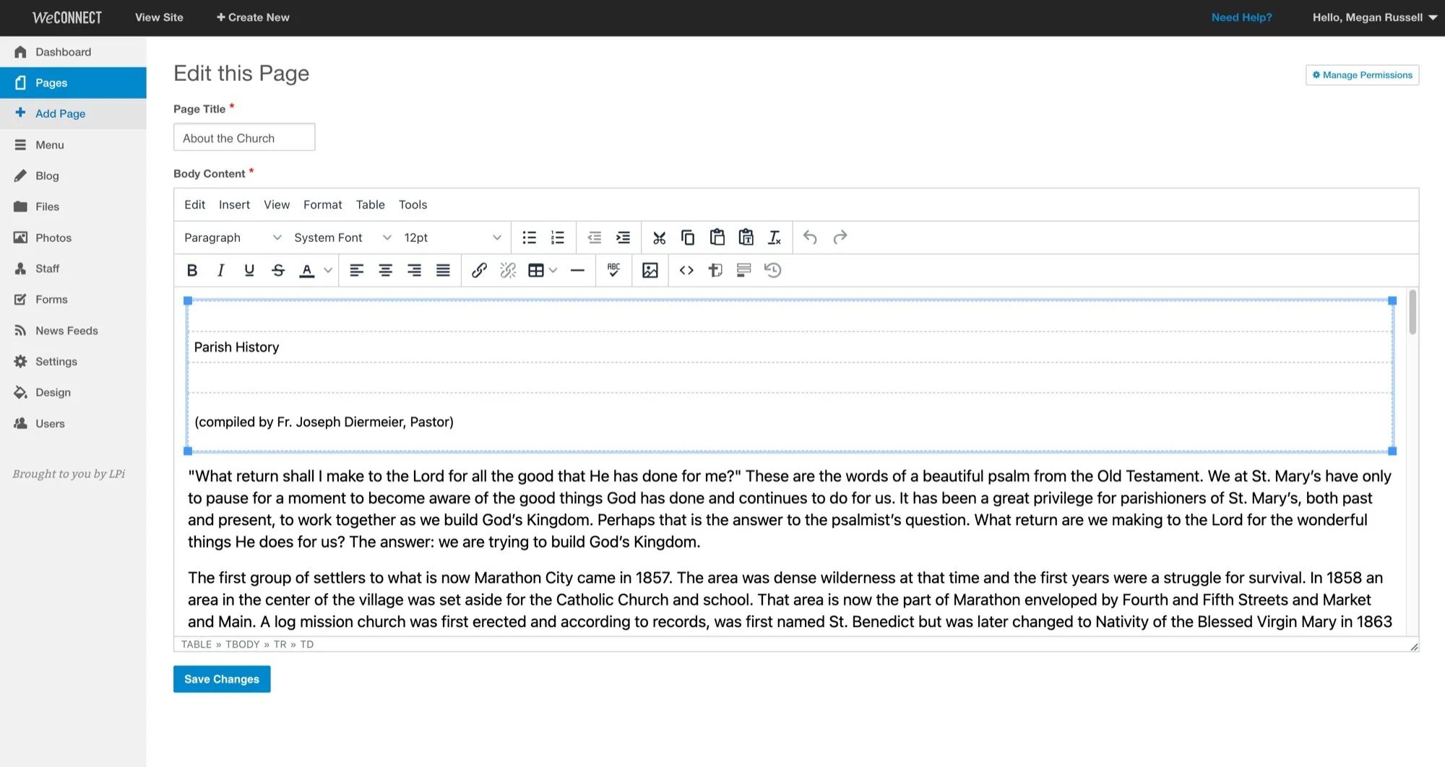The image size is (1445, 767).
Task: Apply the text color button
Action: [x=307, y=270]
